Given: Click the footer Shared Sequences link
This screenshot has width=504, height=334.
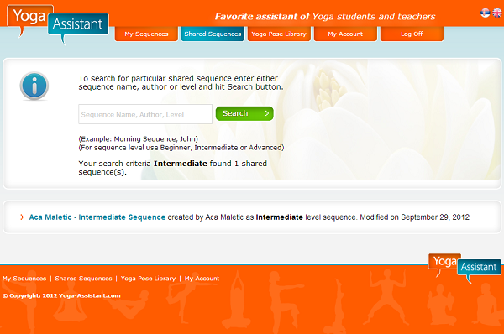Looking at the screenshot, I should point(83,279).
